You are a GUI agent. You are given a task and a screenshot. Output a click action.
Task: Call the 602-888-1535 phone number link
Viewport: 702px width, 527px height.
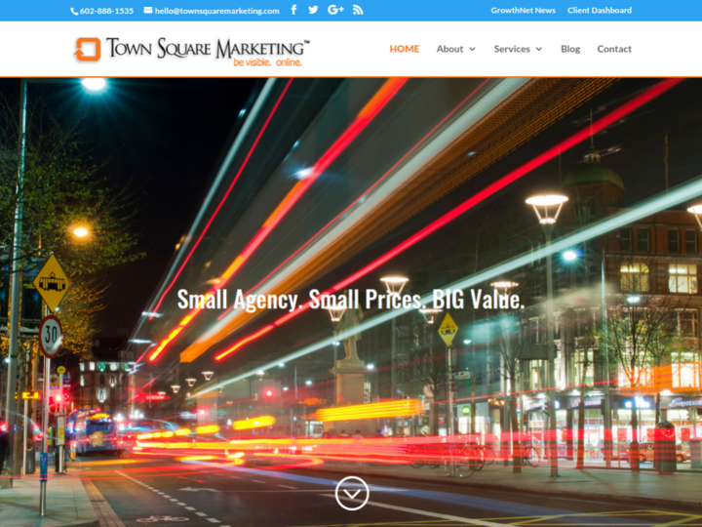pyautogui.click(x=106, y=11)
